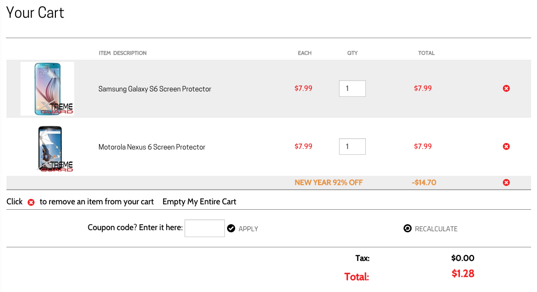Remove Motorola Nexus 6 Screen Protector item
Screen dimensions: 537x292
click(x=506, y=146)
